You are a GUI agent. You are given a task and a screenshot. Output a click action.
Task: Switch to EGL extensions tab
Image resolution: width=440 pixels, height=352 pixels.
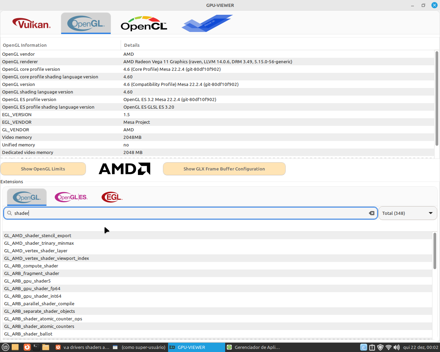pyautogui.click(x=112, y=197)
